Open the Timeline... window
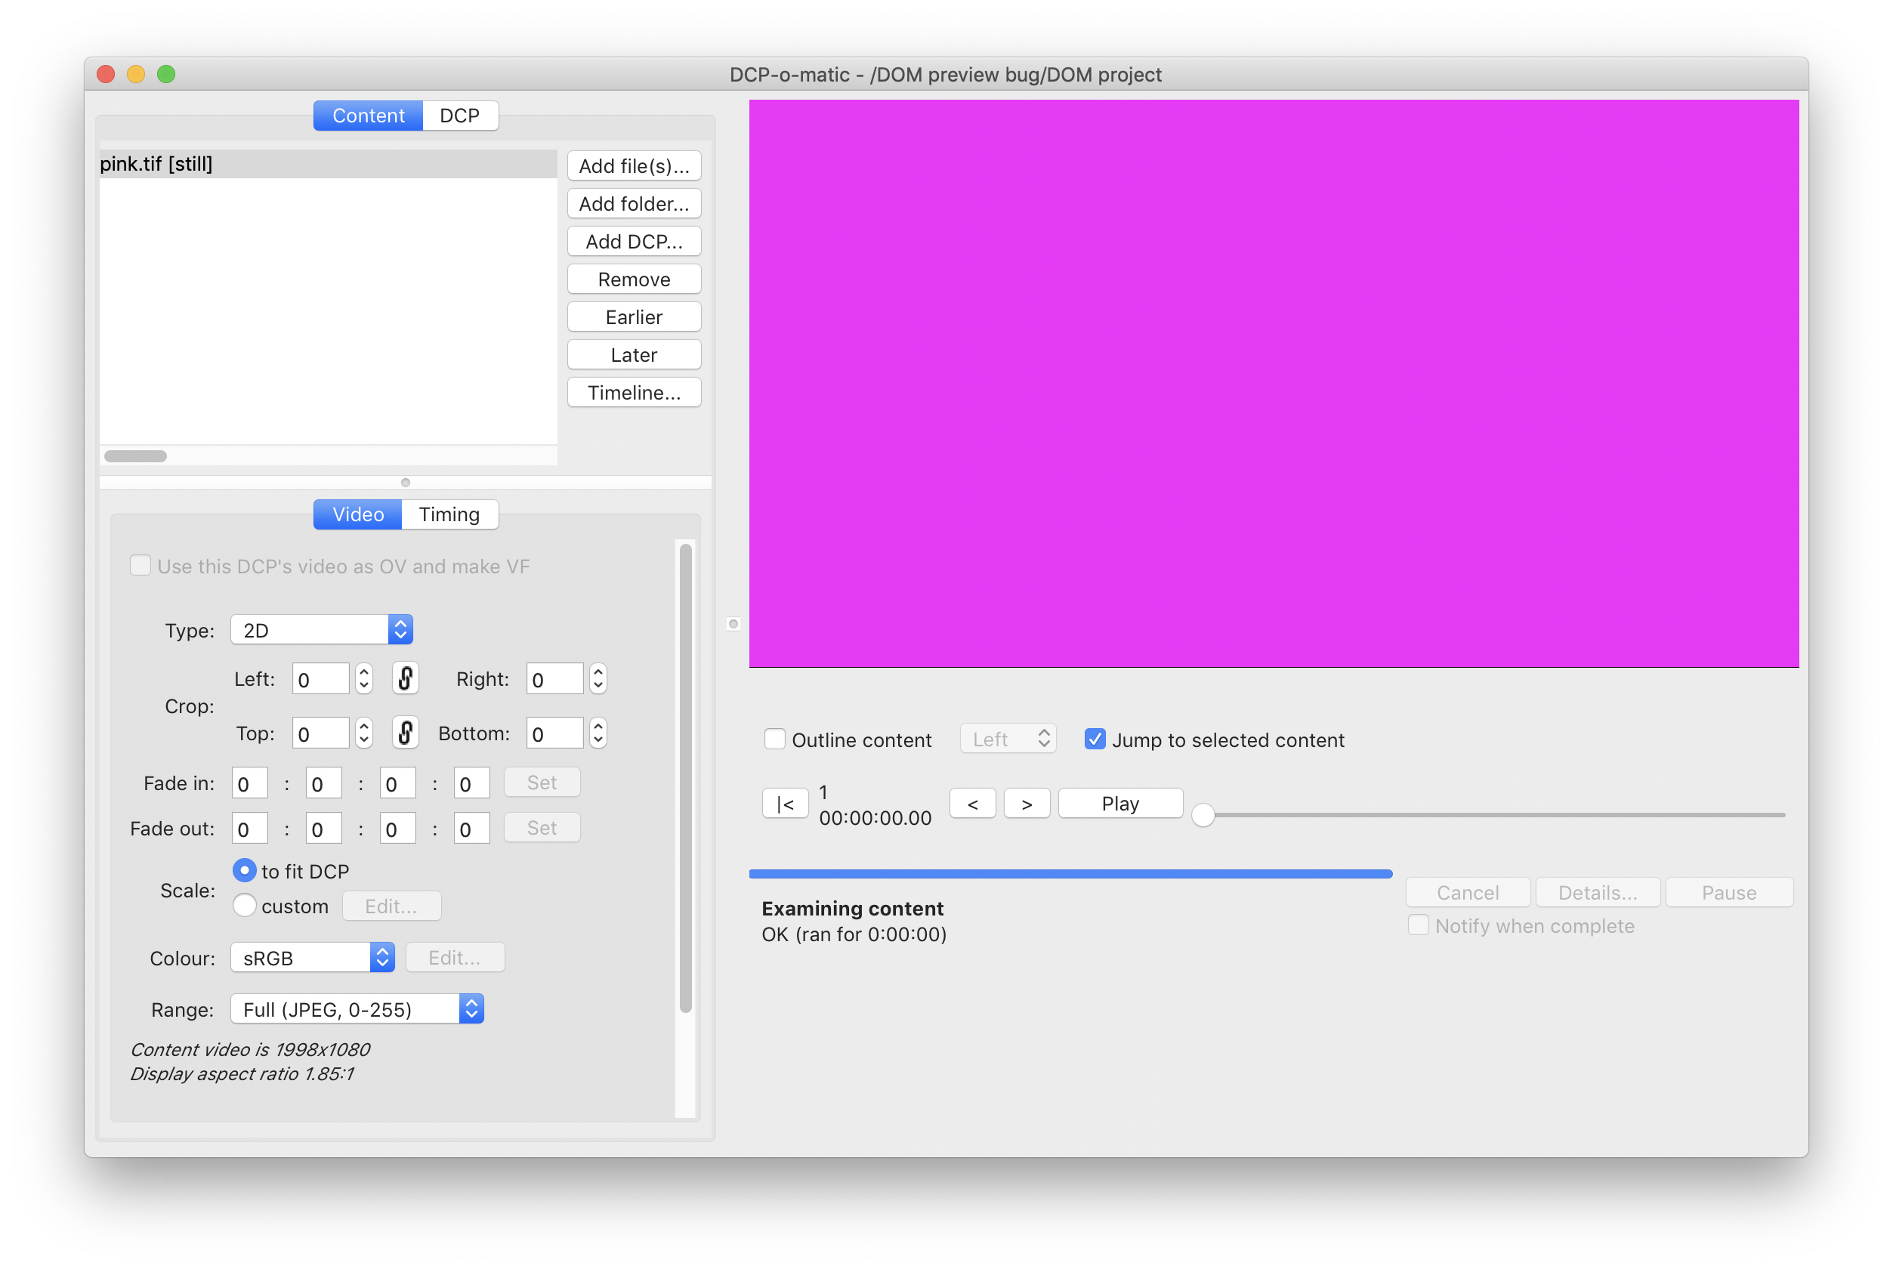Viewport: 1893px width, 1269px height. [634, 393]
